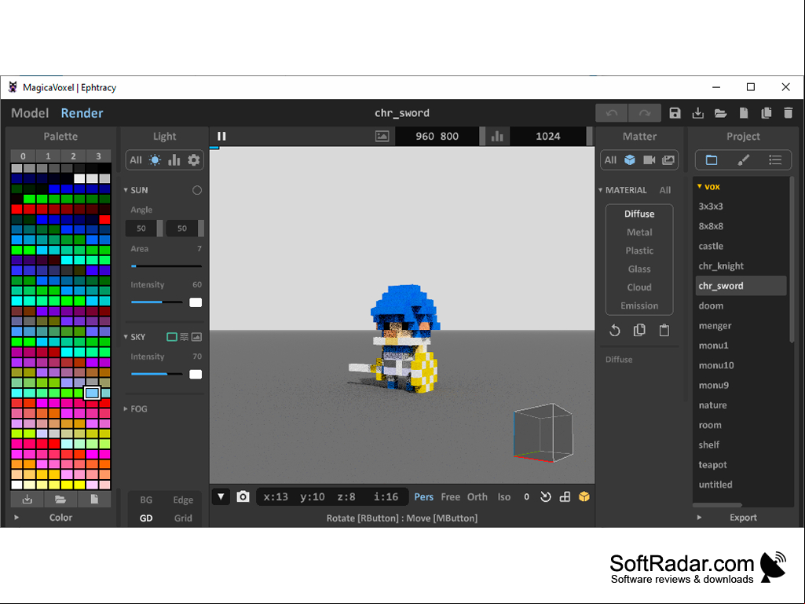Image resolution: width=805 pixels, height=604 pixels.
Task: Collapse the SUN section
Action: 126,190
